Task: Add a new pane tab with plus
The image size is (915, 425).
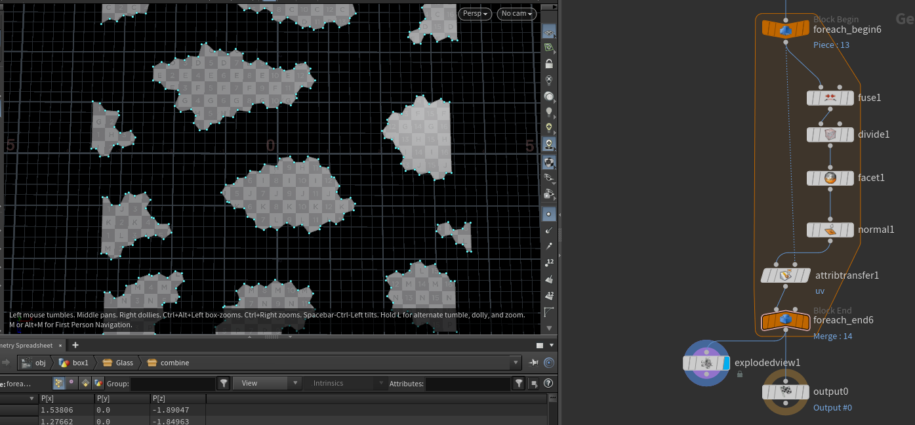Action: pos(75,345)
